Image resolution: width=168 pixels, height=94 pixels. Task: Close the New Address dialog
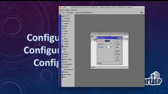click(x=121, y=38)
